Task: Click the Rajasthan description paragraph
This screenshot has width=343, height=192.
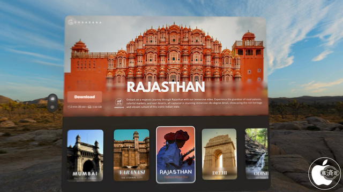Action: point(194,103)
